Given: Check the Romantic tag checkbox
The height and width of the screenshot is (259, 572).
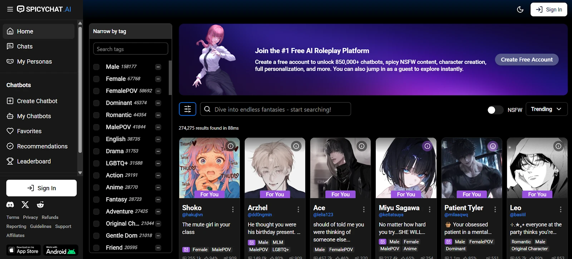Looking at the screenshot, I should [x=96, y=115].
